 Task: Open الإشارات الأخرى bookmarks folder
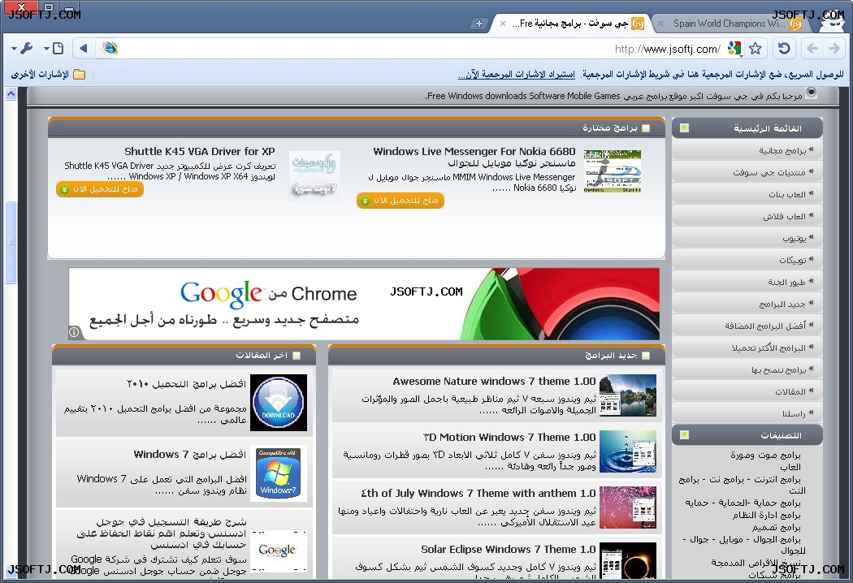coord(48,74)
